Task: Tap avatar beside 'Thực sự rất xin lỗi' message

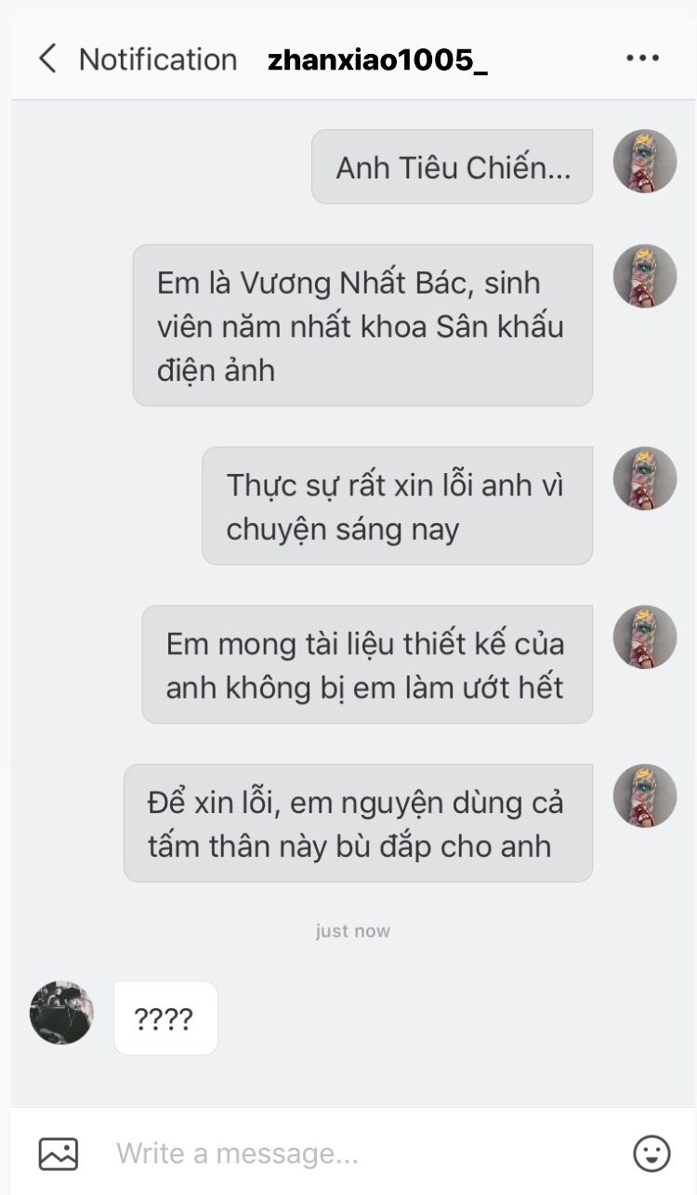Action: [645, 479]
